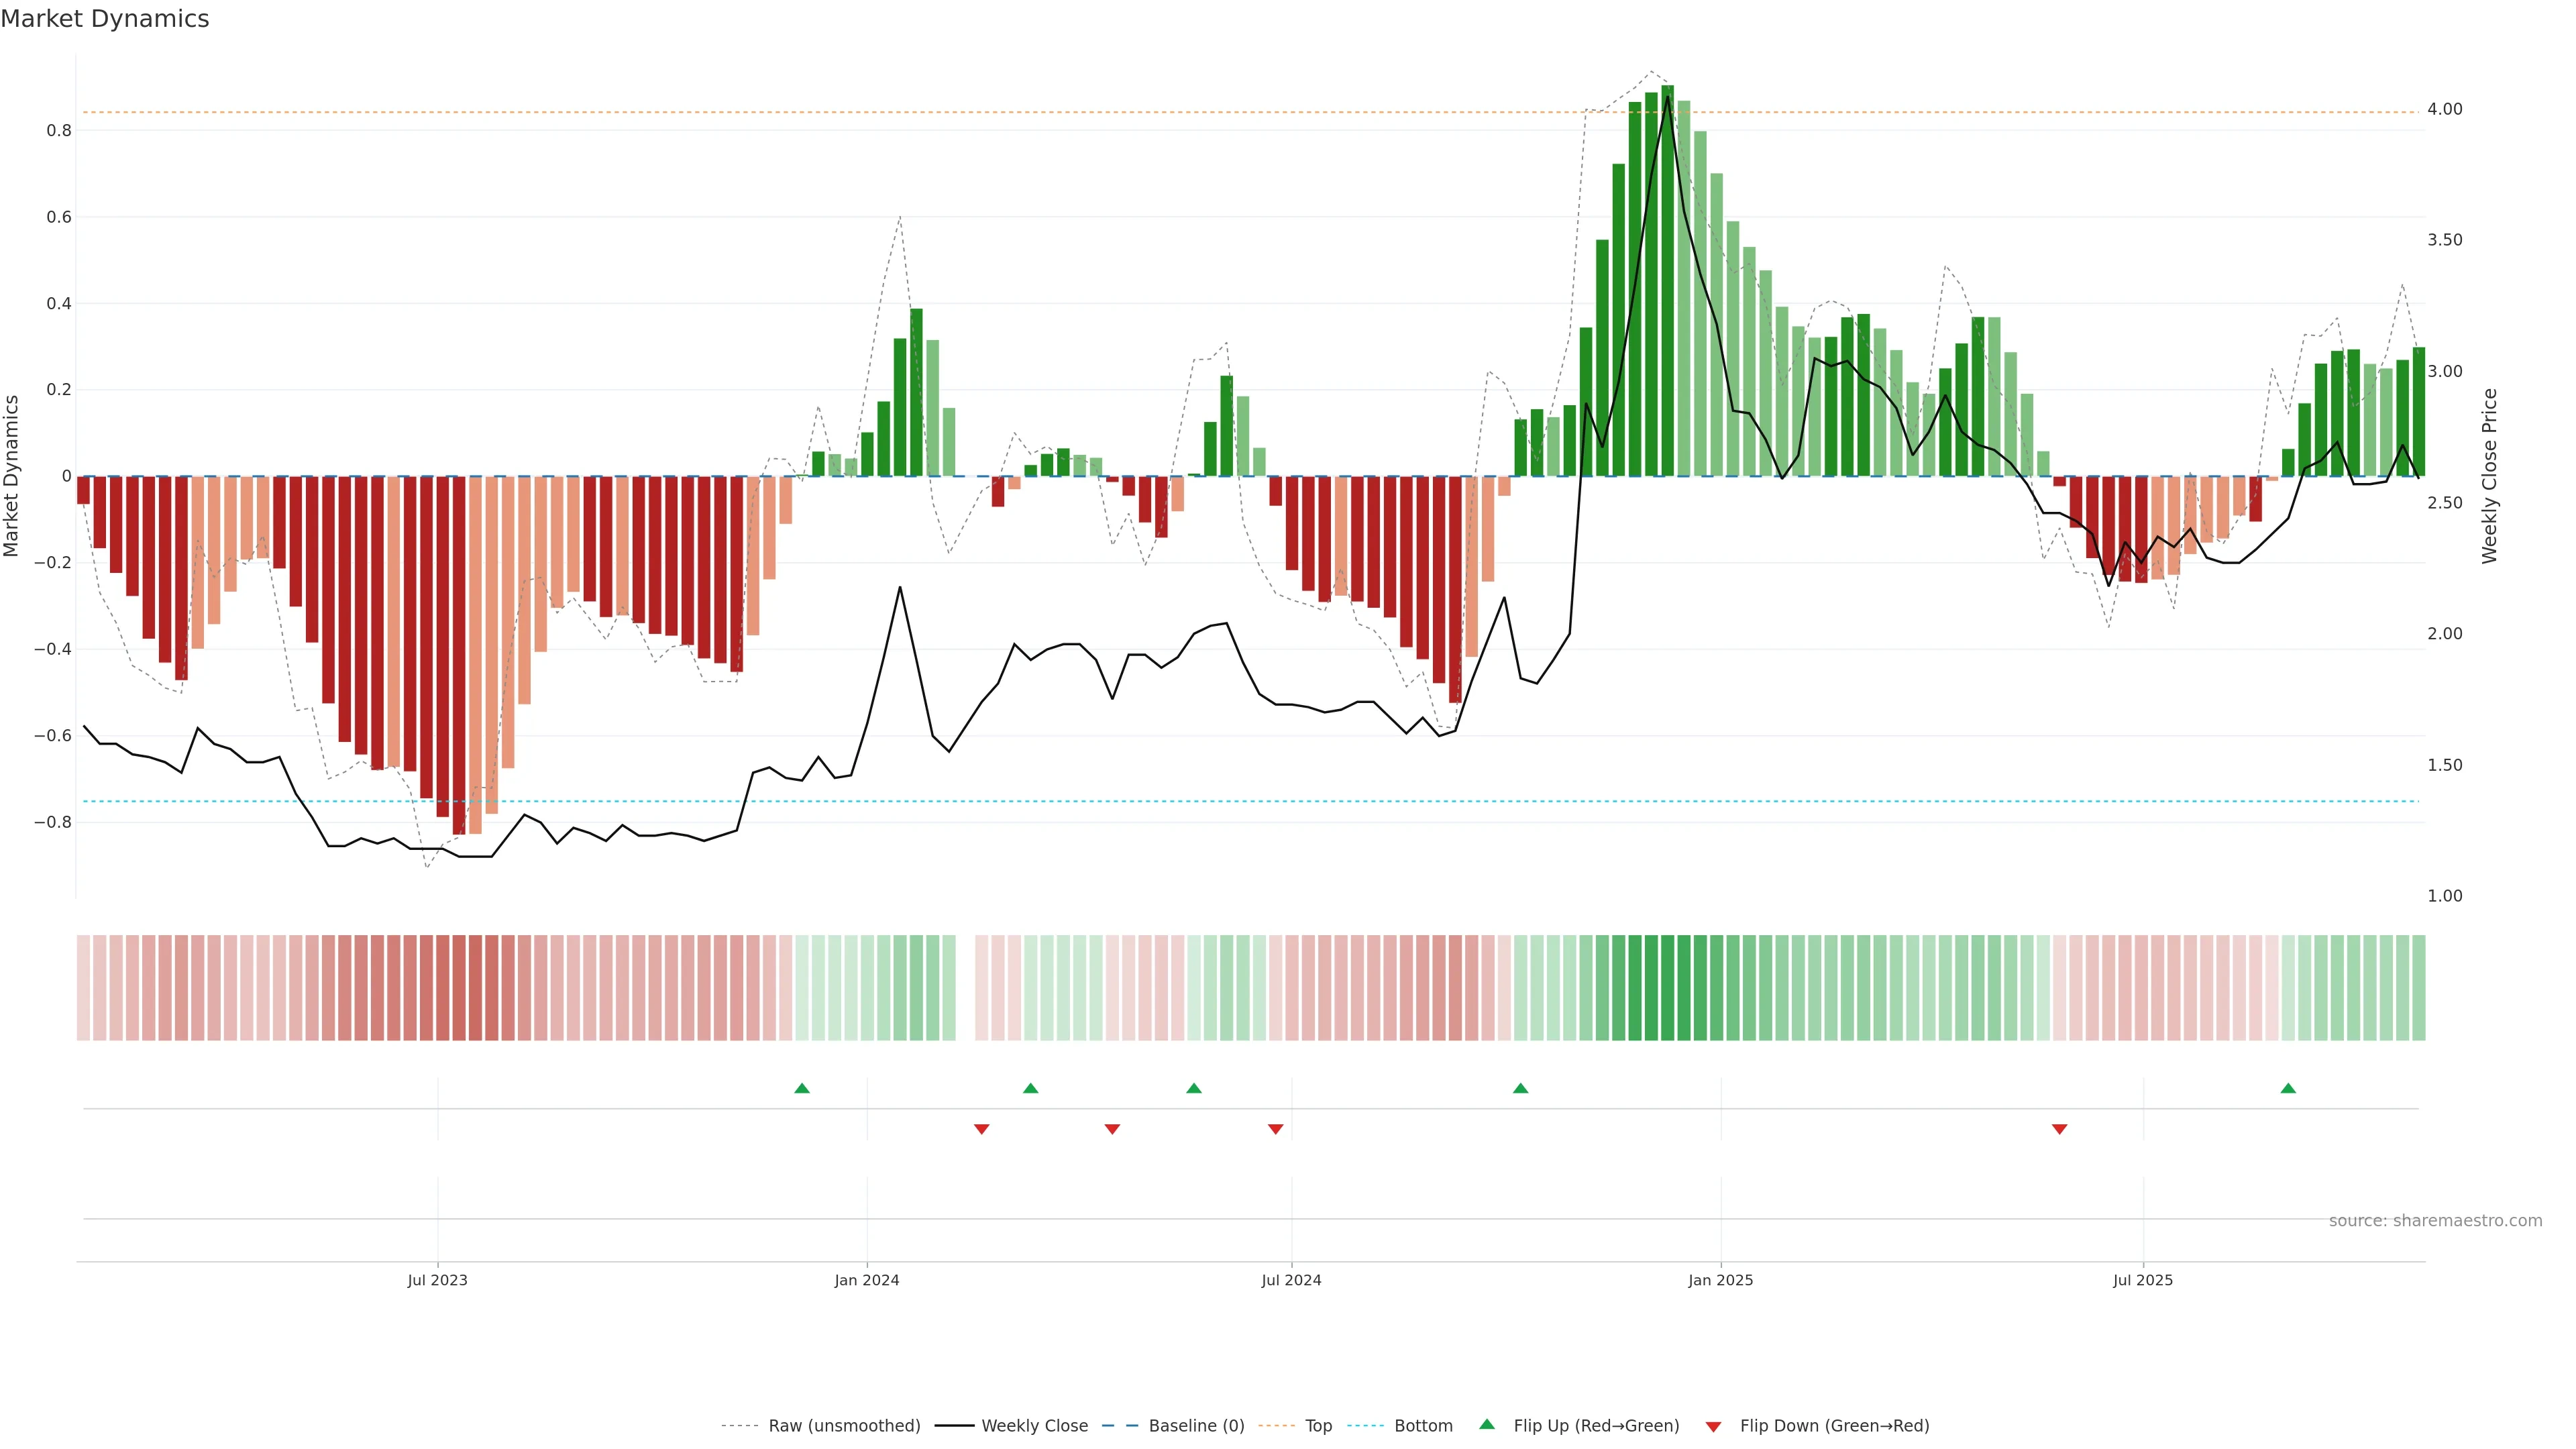The width and height of the screenshot is (2576, 1449).
Task: Toggle the Bottom threshold legend entry
Action: (x=1423, y=1426)
